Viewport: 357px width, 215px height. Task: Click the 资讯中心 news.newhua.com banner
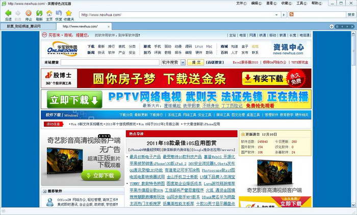pos(288,49)
